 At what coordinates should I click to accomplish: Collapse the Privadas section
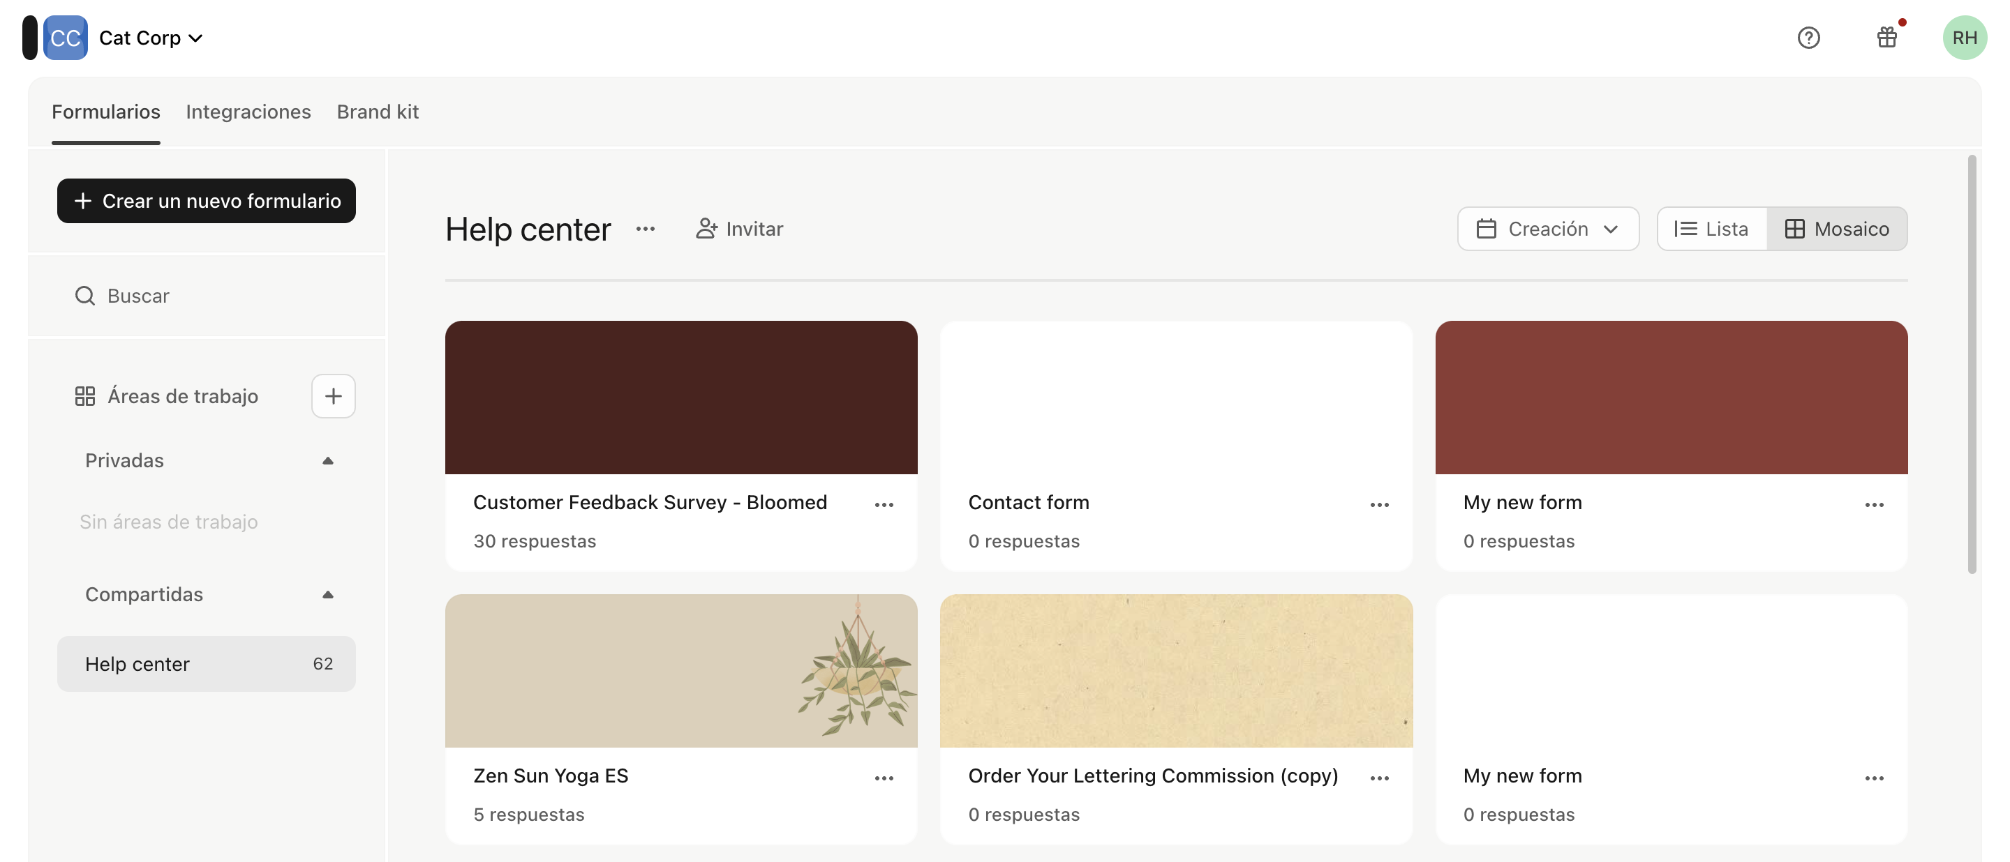328,460
